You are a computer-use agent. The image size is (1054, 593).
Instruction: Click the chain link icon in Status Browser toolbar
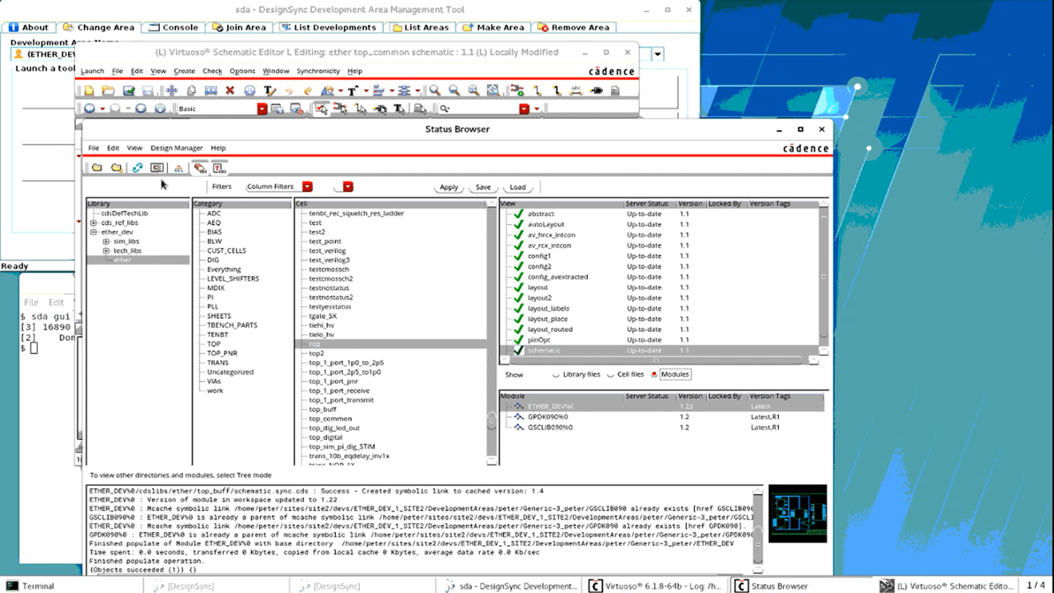coord(138,168)
